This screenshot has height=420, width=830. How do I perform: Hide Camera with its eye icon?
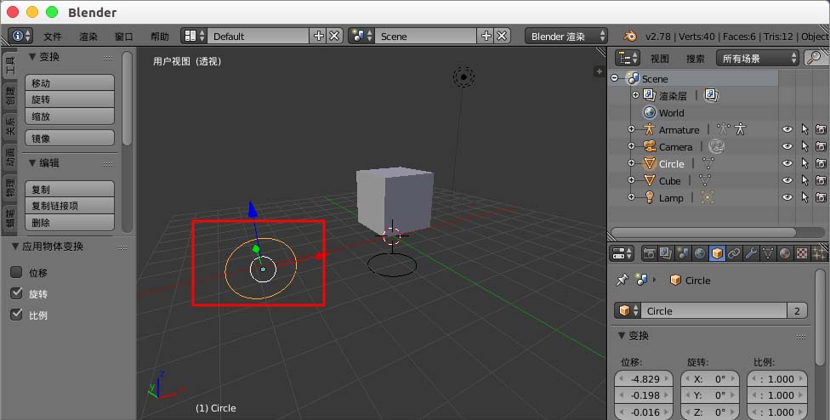787,146
